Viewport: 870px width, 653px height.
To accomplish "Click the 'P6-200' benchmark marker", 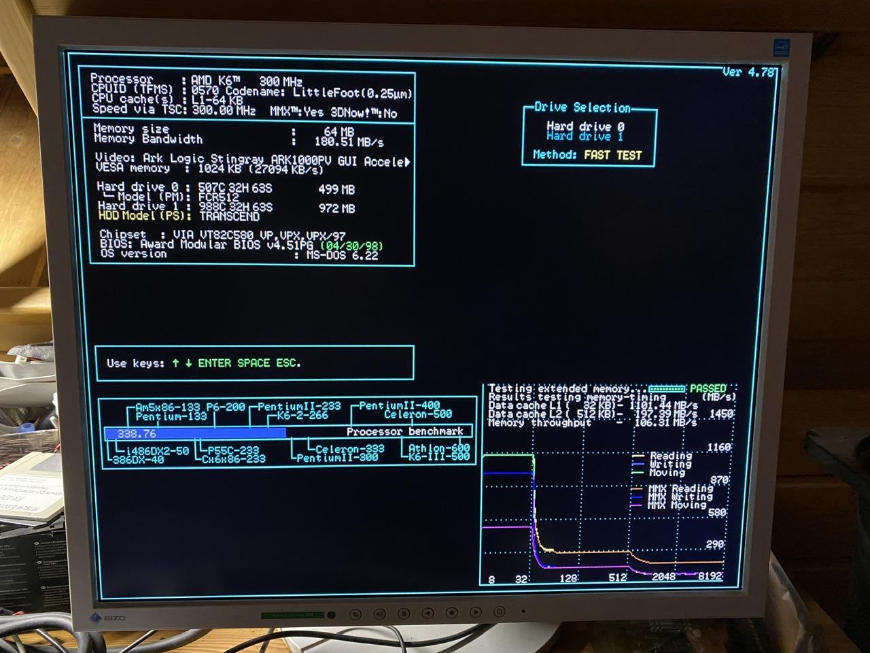I will click(x=225, y=407).
